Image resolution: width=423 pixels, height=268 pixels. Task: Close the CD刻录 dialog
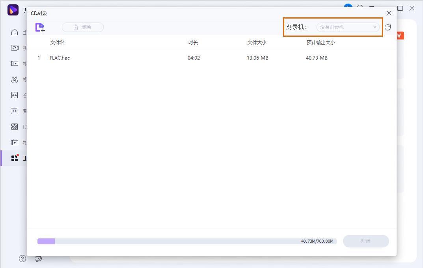point(389,13)
